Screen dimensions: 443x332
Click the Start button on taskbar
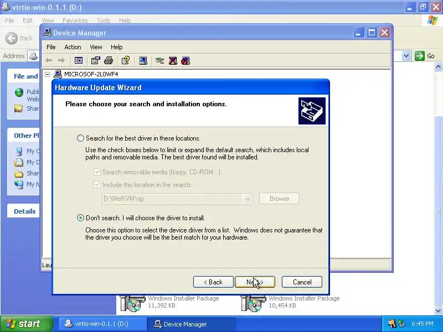coord(27,324)
